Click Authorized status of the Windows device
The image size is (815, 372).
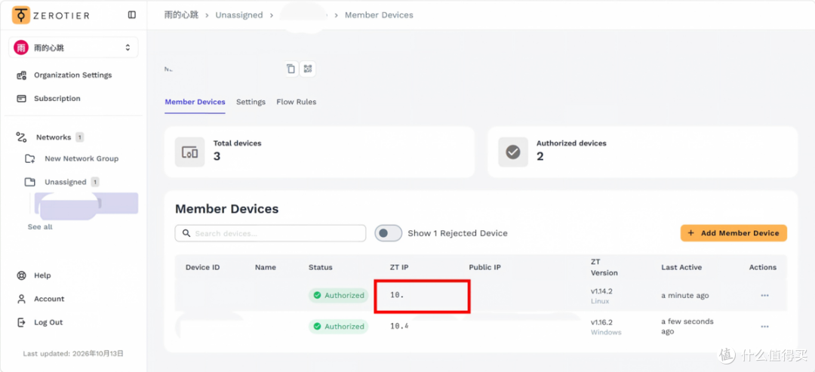(x=338, y=326)
